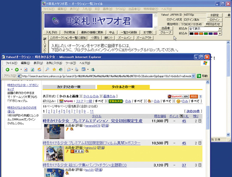Open the IE Favorites star icon
Screen dimensions: 232x177
coord(54,70)
